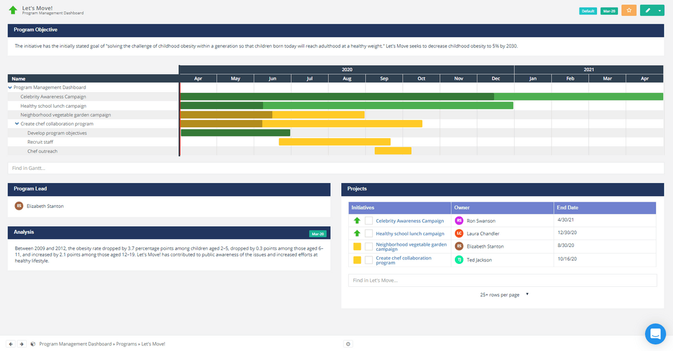Click the Initiatives column header

click(399, 208)
